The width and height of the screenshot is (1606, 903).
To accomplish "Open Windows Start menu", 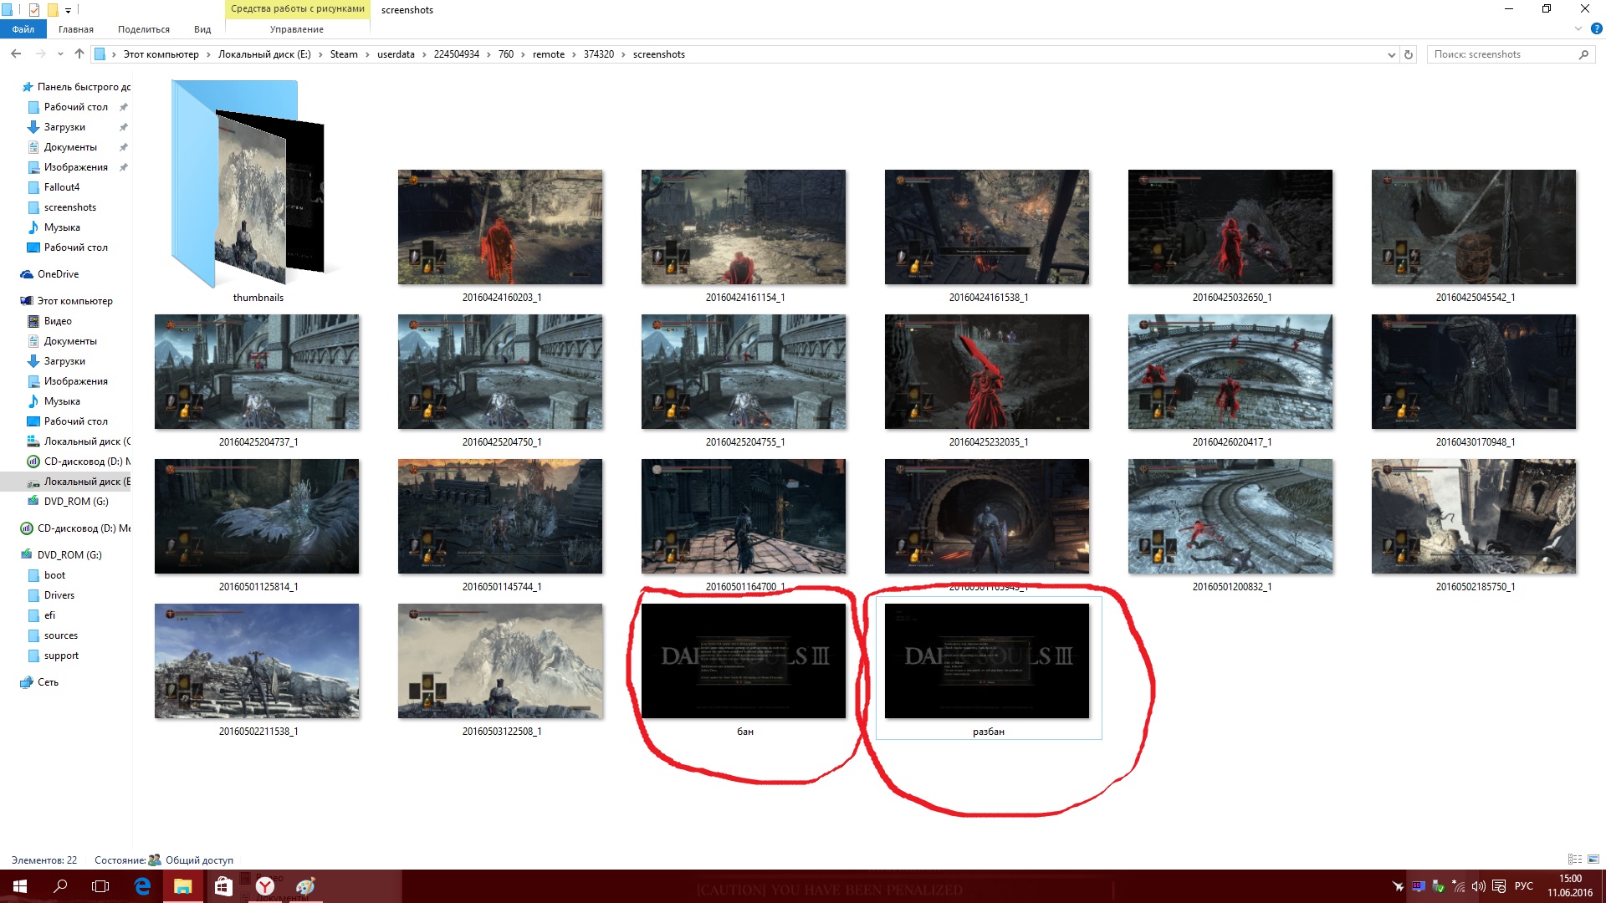I will click(x=20, y=886).
